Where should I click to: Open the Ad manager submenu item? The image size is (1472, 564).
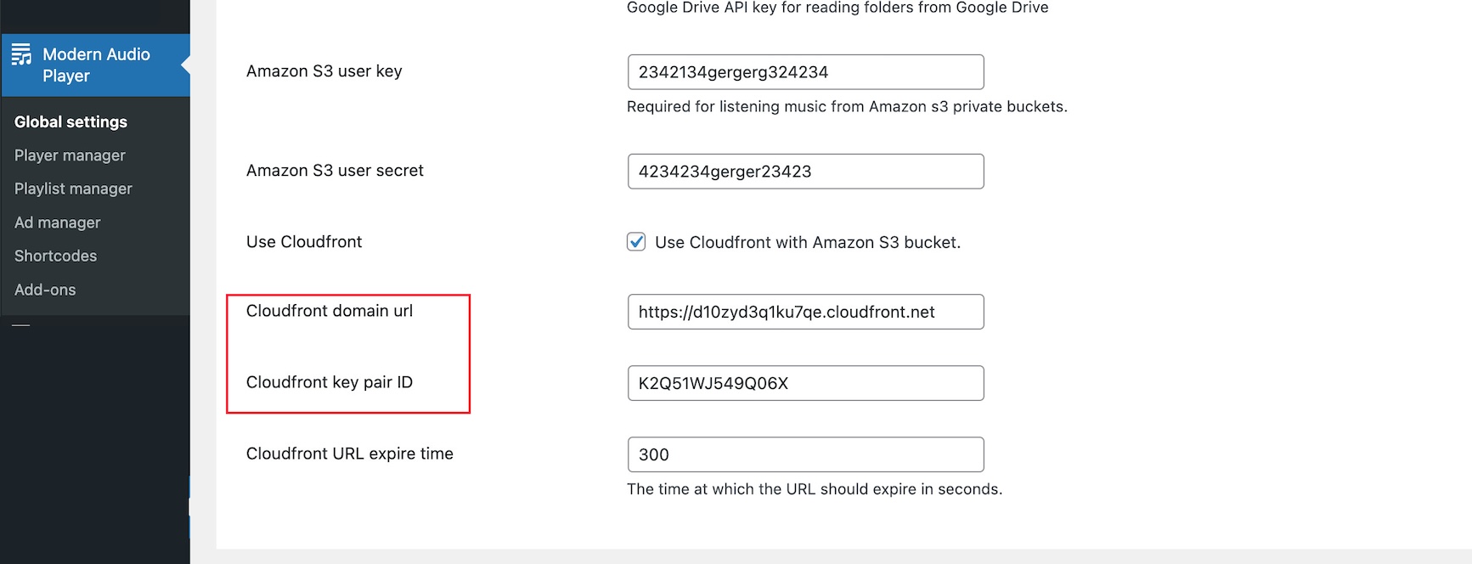point(58,223)
